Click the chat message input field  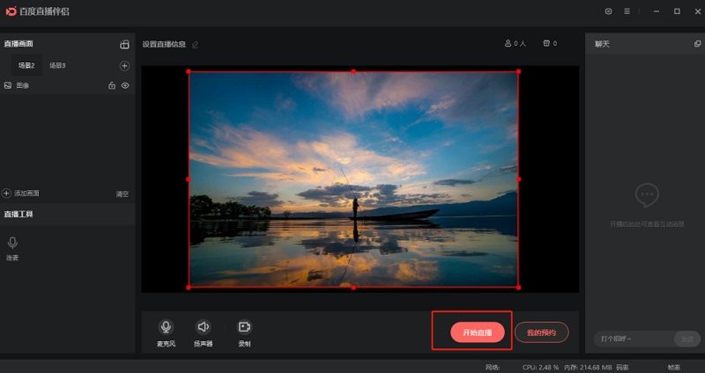click(633, 339)
